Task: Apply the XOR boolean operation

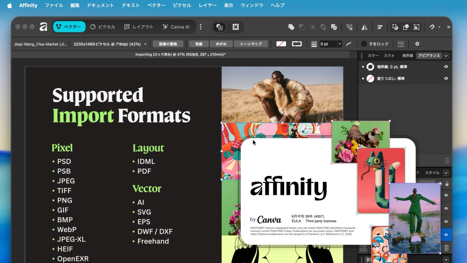Action: point(323,27)
